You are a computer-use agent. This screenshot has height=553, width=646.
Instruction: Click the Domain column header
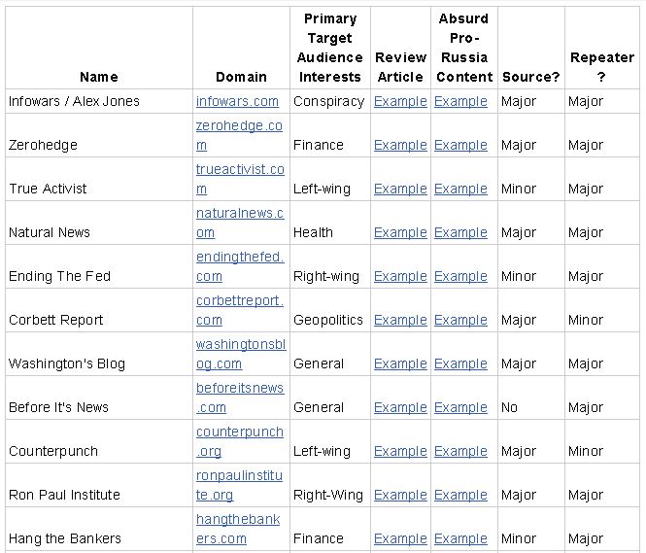(241, 77)
